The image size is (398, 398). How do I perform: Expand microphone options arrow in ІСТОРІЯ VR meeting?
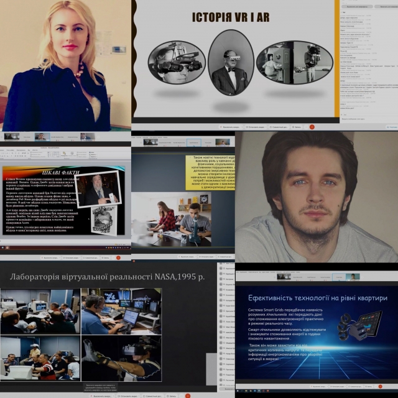coord(242,127)
